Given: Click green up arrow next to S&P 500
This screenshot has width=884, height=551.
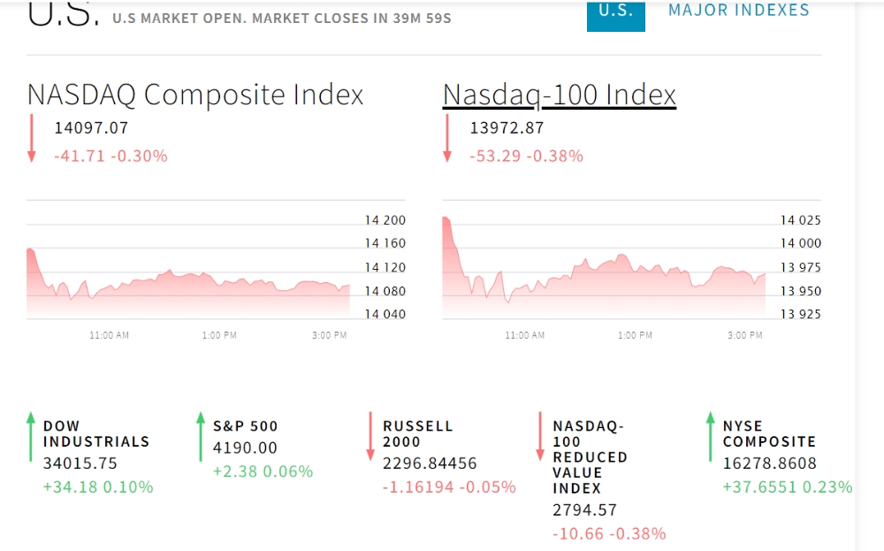Looking at the screenshot, I should pos(201,436).
